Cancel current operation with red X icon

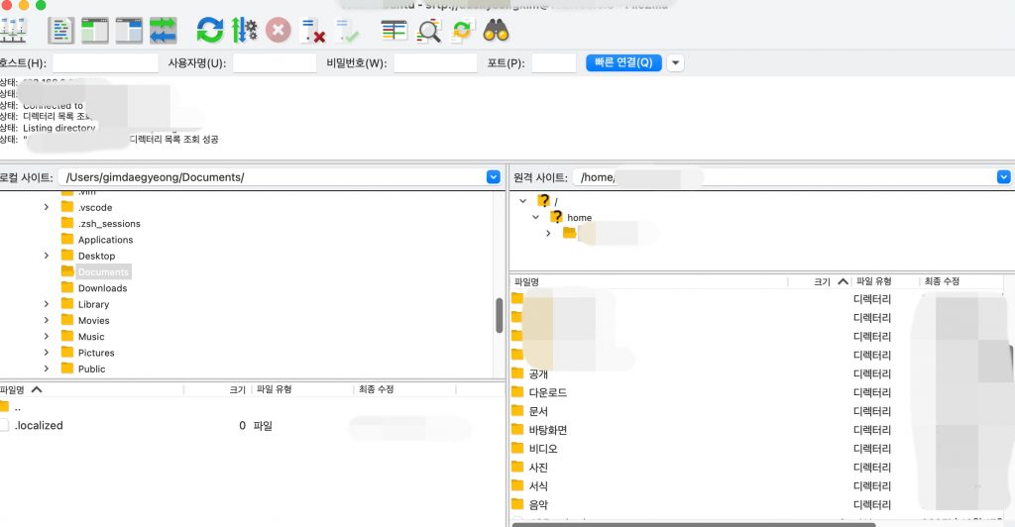point(279,30)
